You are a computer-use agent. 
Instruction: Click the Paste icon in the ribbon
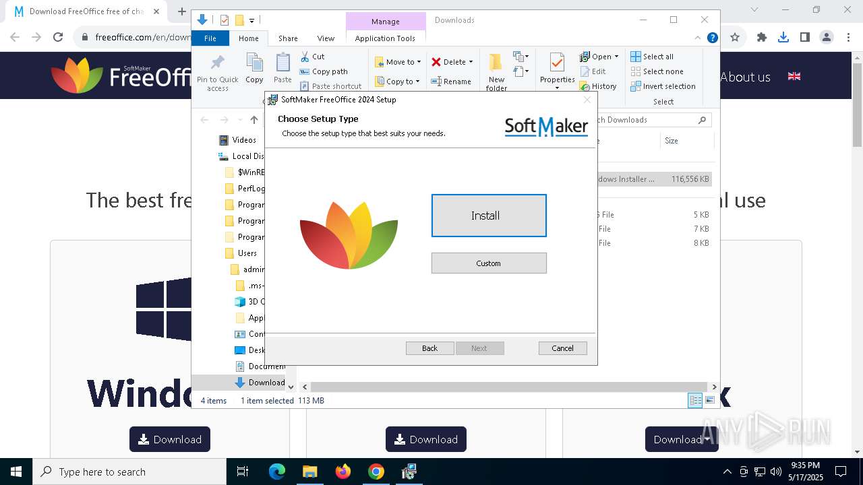click(282, 68)
